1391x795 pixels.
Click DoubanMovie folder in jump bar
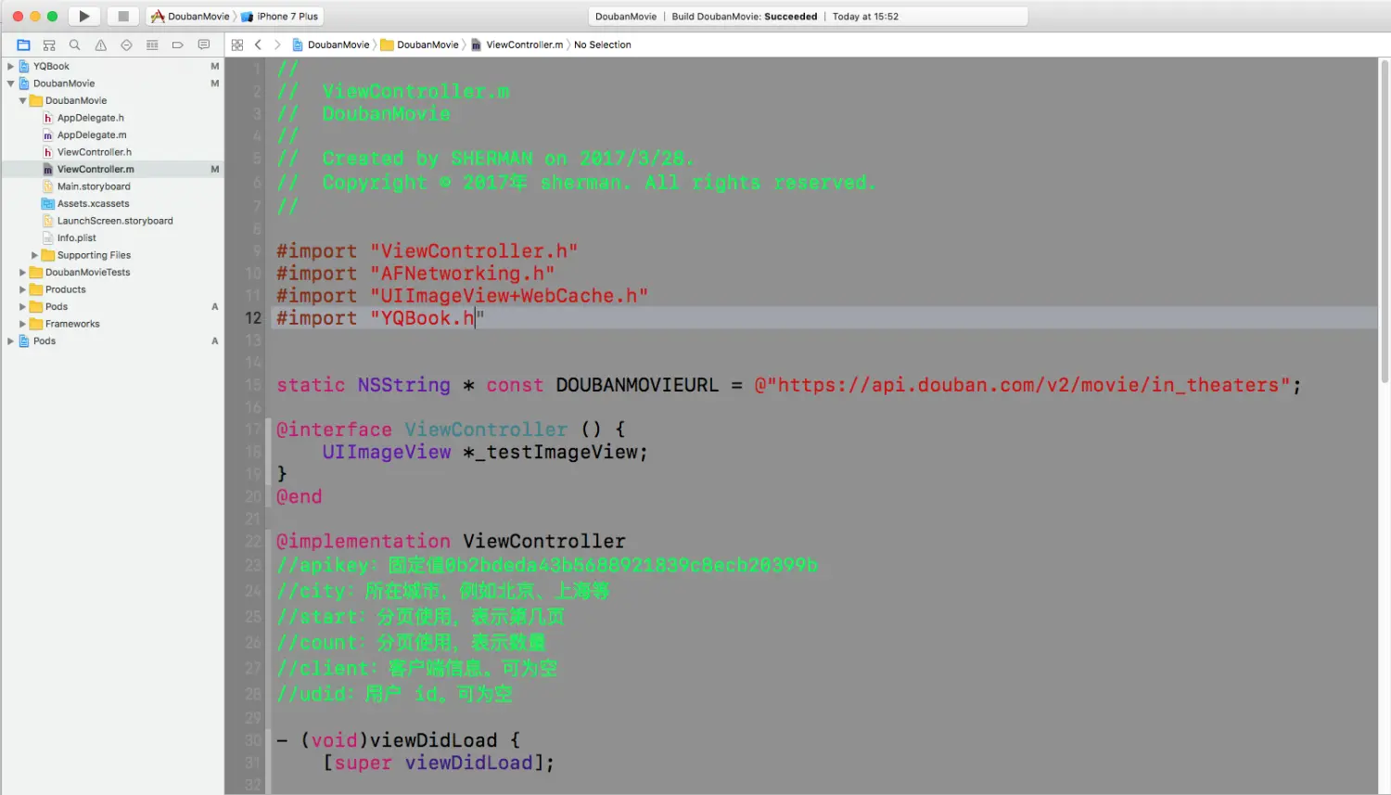point(420,45)
